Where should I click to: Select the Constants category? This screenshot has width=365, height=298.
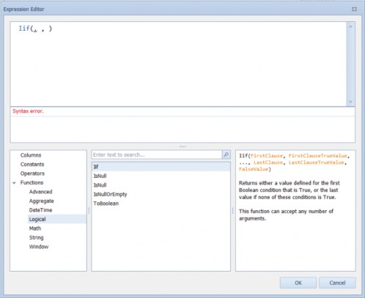(32, 164)
